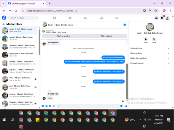Send a thumbs-up like
Image resolution: width=174 pixels, height=130 pixels.
(x=126, y=106)
